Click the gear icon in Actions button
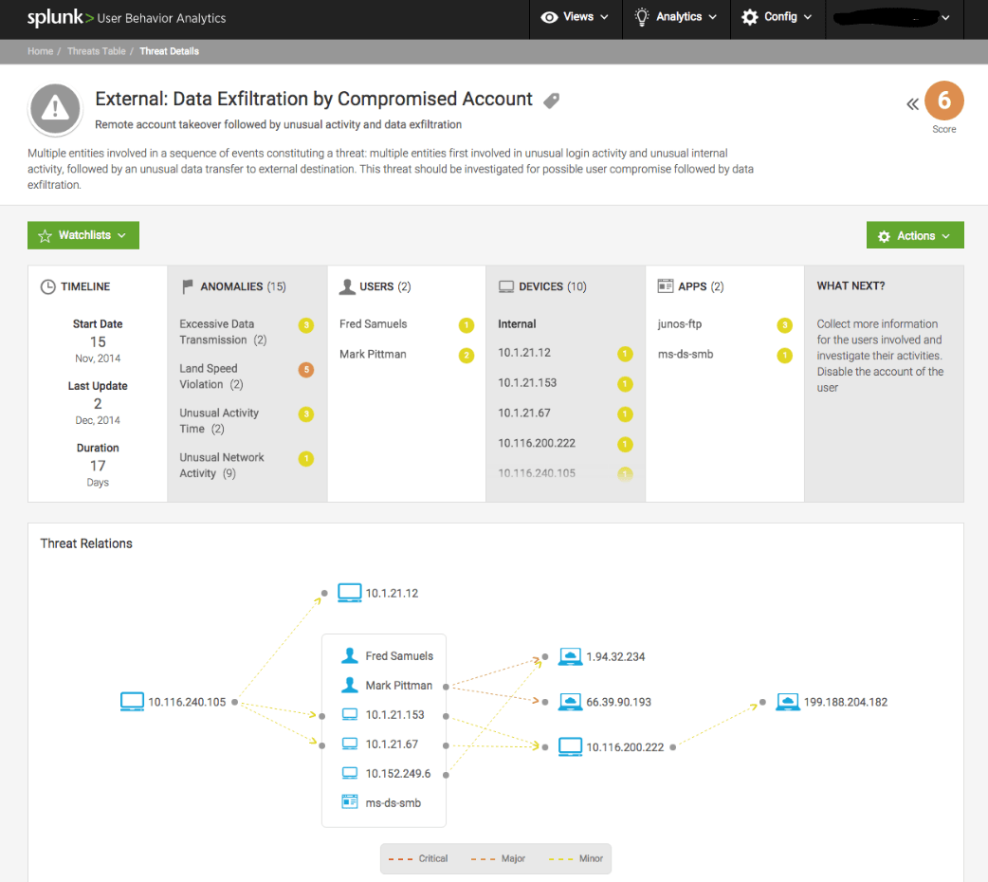 tap(884, 236)
